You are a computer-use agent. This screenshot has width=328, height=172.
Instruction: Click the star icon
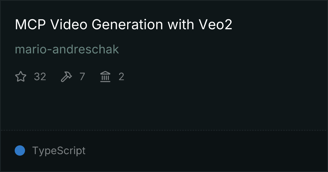pyautogui.click(x=21, y=77)
